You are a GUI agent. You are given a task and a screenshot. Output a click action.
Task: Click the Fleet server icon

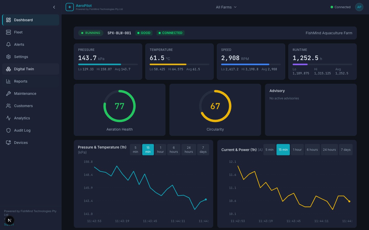coord(8,32)
